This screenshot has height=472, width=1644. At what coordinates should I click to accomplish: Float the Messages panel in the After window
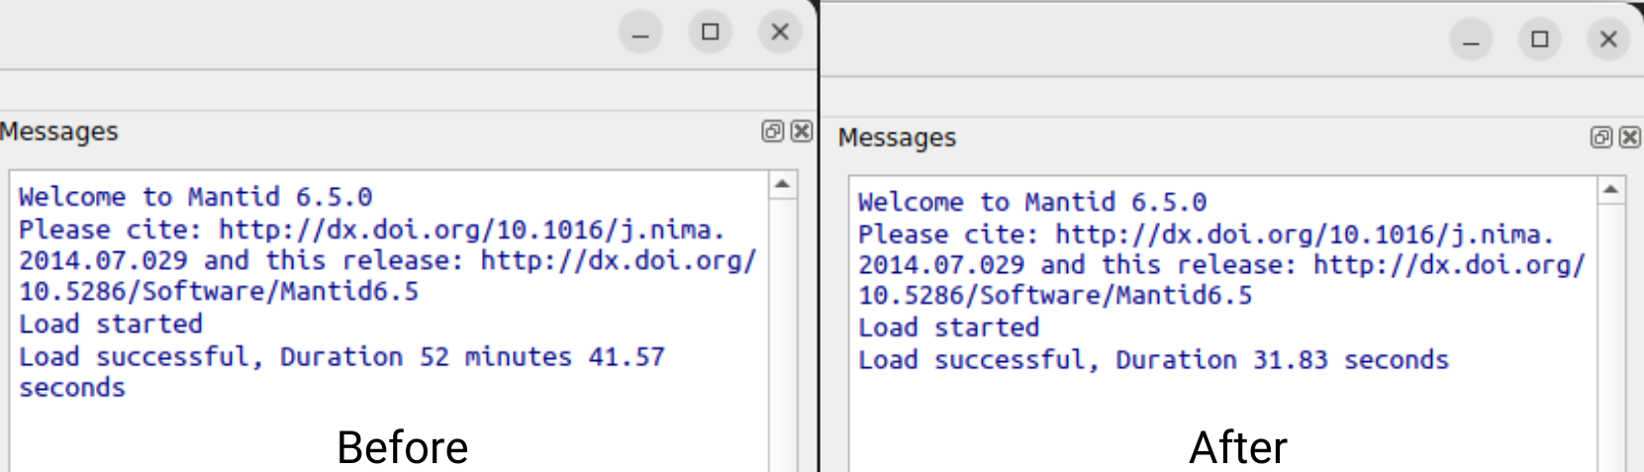(x=1600, y=138)
